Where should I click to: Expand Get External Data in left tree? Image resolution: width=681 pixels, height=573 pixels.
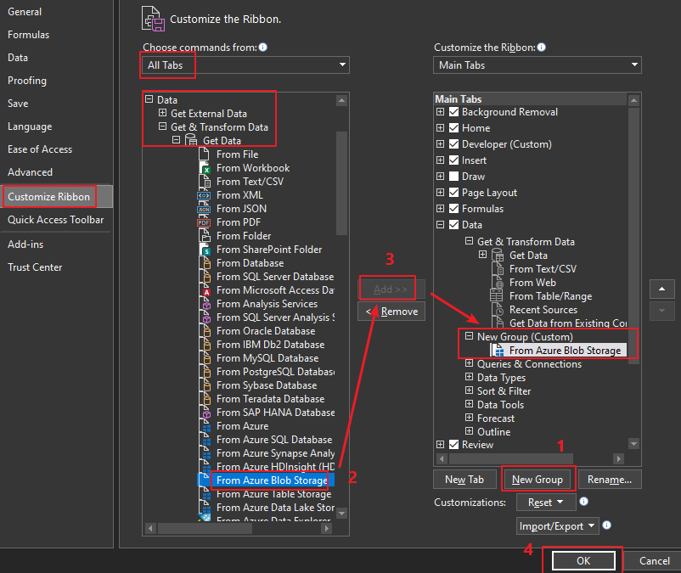tap(162, 113)
